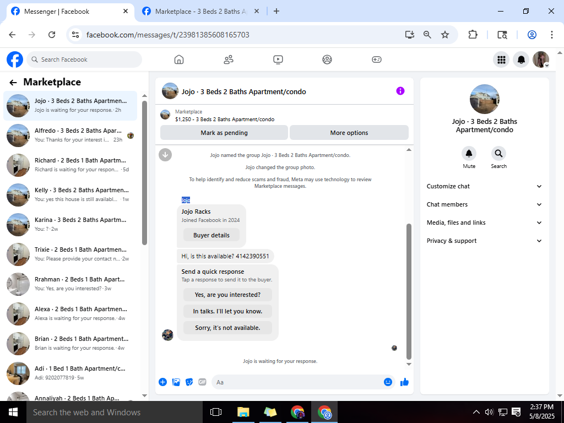Install app icon in address bar

(x=409, y=35)
